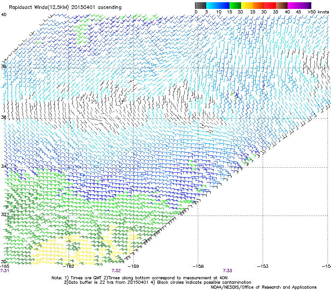This screenshot has height=290, width=331.
Task: Click the gray 0-5 knots legend swatch
Action: pyautogui.click(x=200, y=5)
